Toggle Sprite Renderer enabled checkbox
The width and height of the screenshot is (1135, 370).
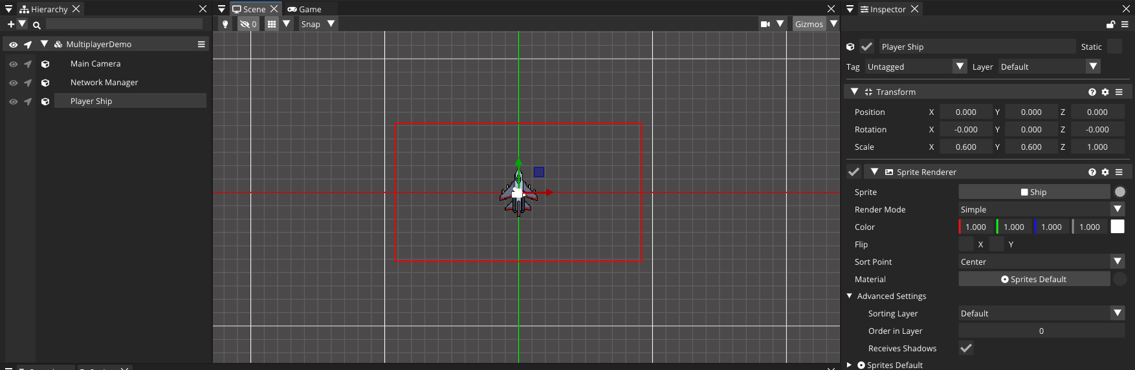(x=854, y=172)
